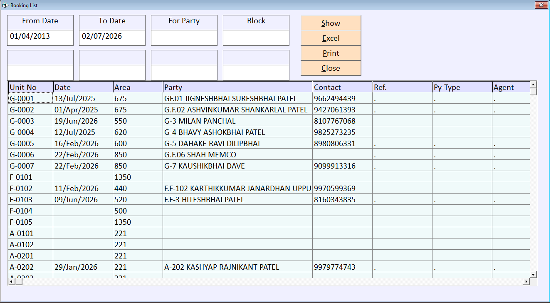The width and height of the screenshot is (551, 303).
Task: Focus the For Party input field
Action: (x=184, y=37)
